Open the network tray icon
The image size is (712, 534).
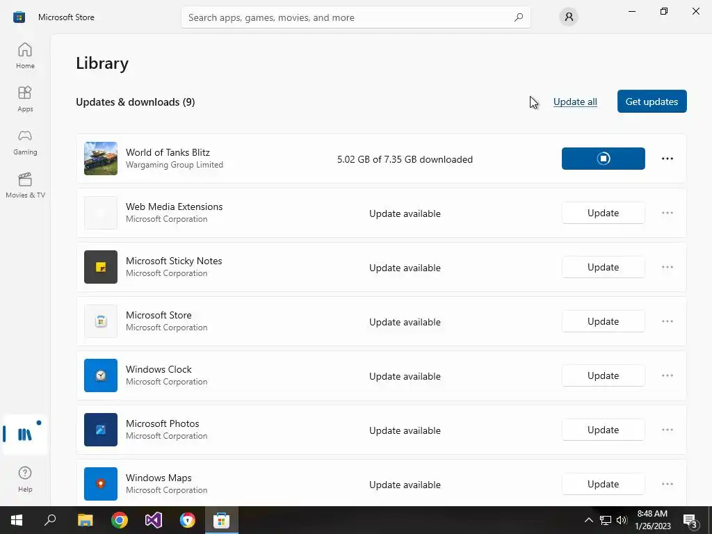(x=606, y=520)
